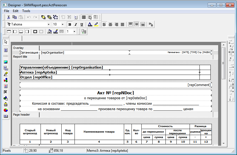Open the Tools menu
237x155 pixels.
[26, 11]
